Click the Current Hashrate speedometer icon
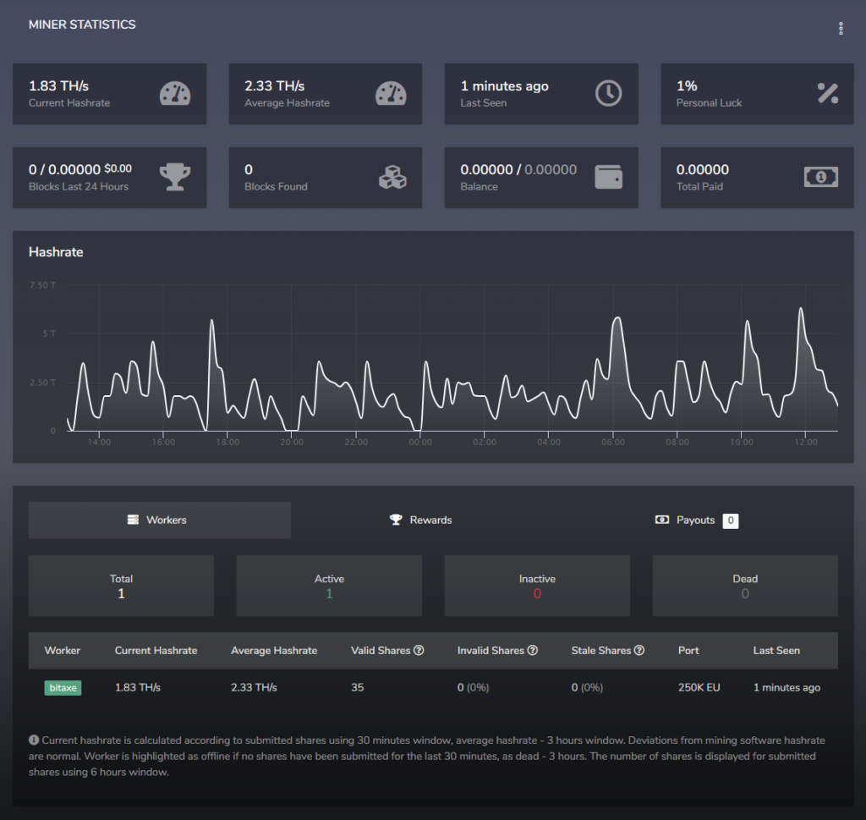The height and width of the screenshot is (820, 866). (175, 93)
